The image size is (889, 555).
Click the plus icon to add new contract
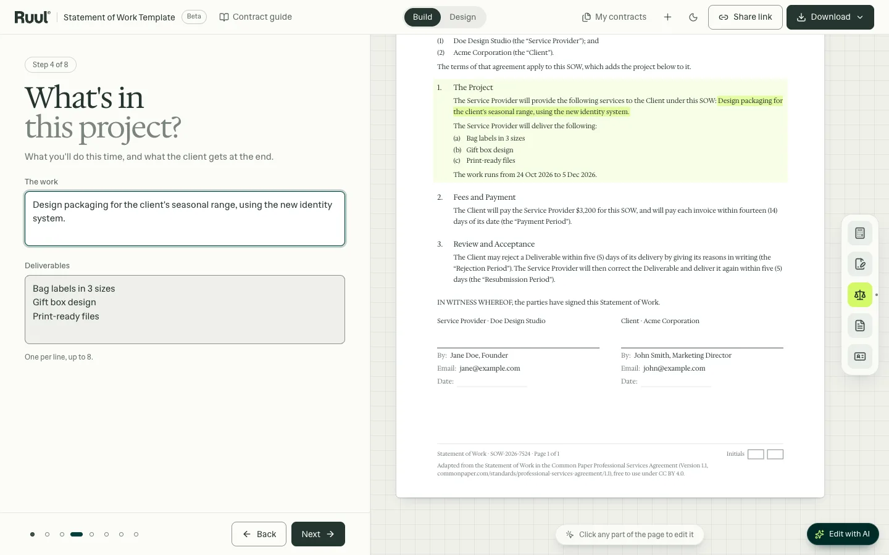pyautogui.click(x=667, y=17)
